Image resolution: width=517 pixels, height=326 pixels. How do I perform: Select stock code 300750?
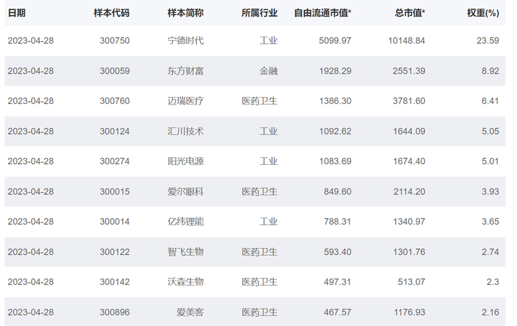pyautogui.click(x=115, y=40)
